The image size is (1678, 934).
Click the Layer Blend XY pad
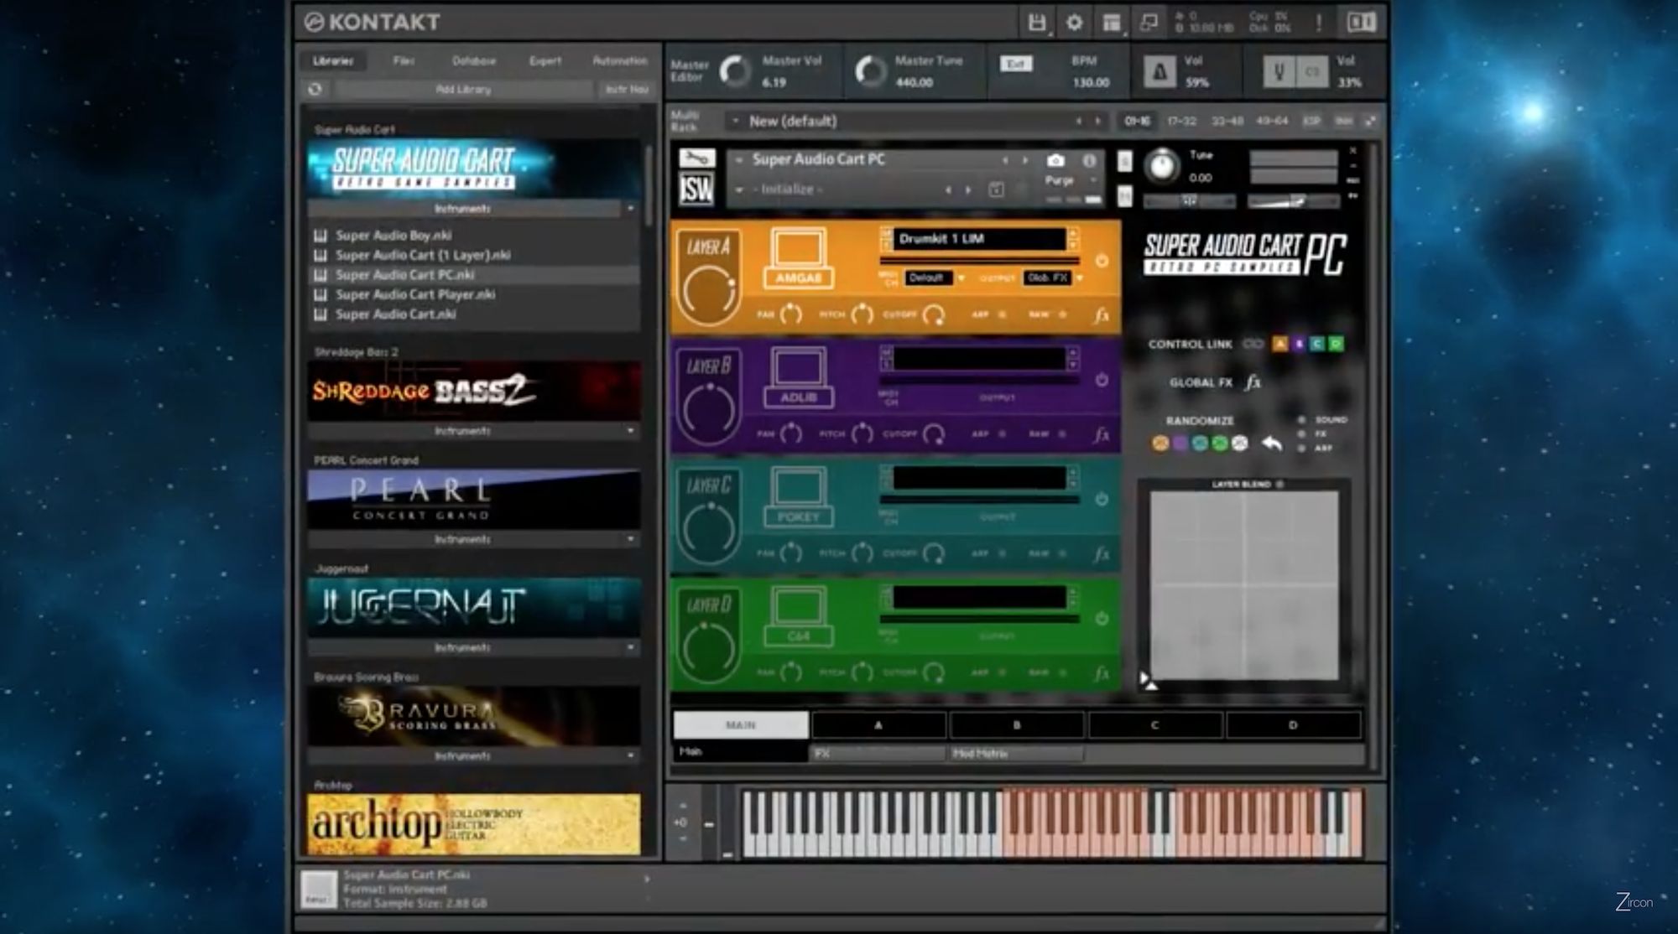[x=1243, y=585]
